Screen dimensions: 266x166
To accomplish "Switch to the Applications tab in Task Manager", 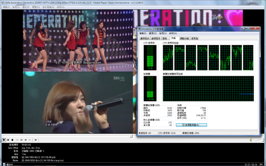I will (145, 39).
